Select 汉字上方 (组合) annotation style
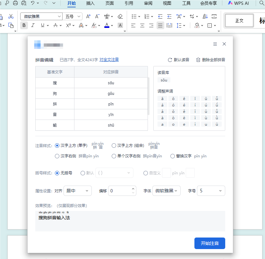Screen dimensions: 265x259 pos(114,146)
